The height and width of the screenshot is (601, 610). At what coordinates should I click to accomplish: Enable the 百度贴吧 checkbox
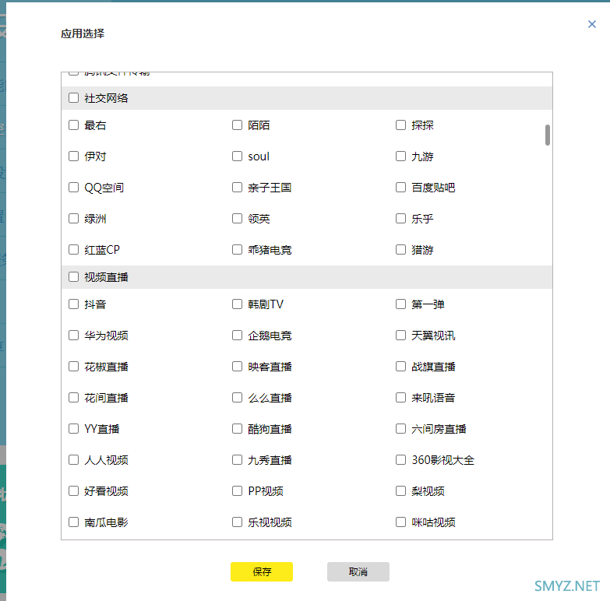click(400, 188)
